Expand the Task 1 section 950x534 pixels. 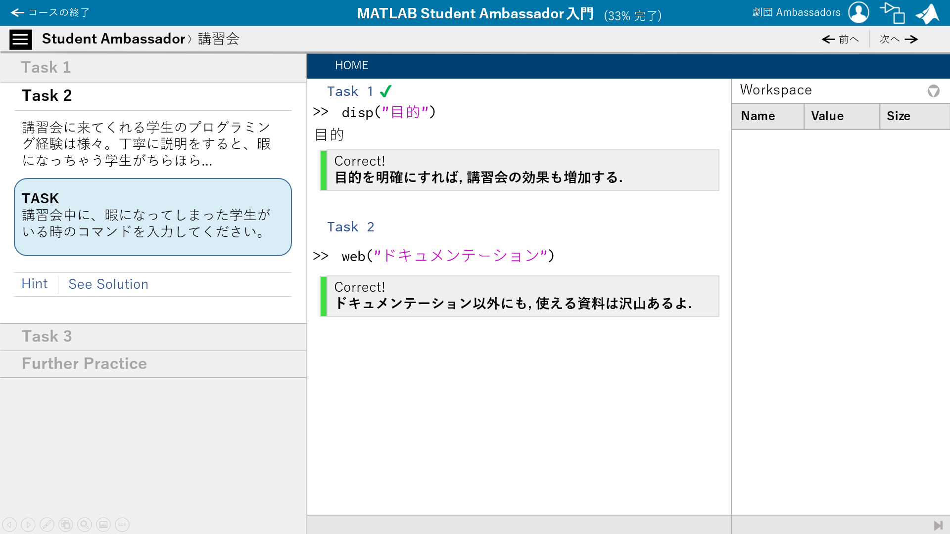click(46, 68)
